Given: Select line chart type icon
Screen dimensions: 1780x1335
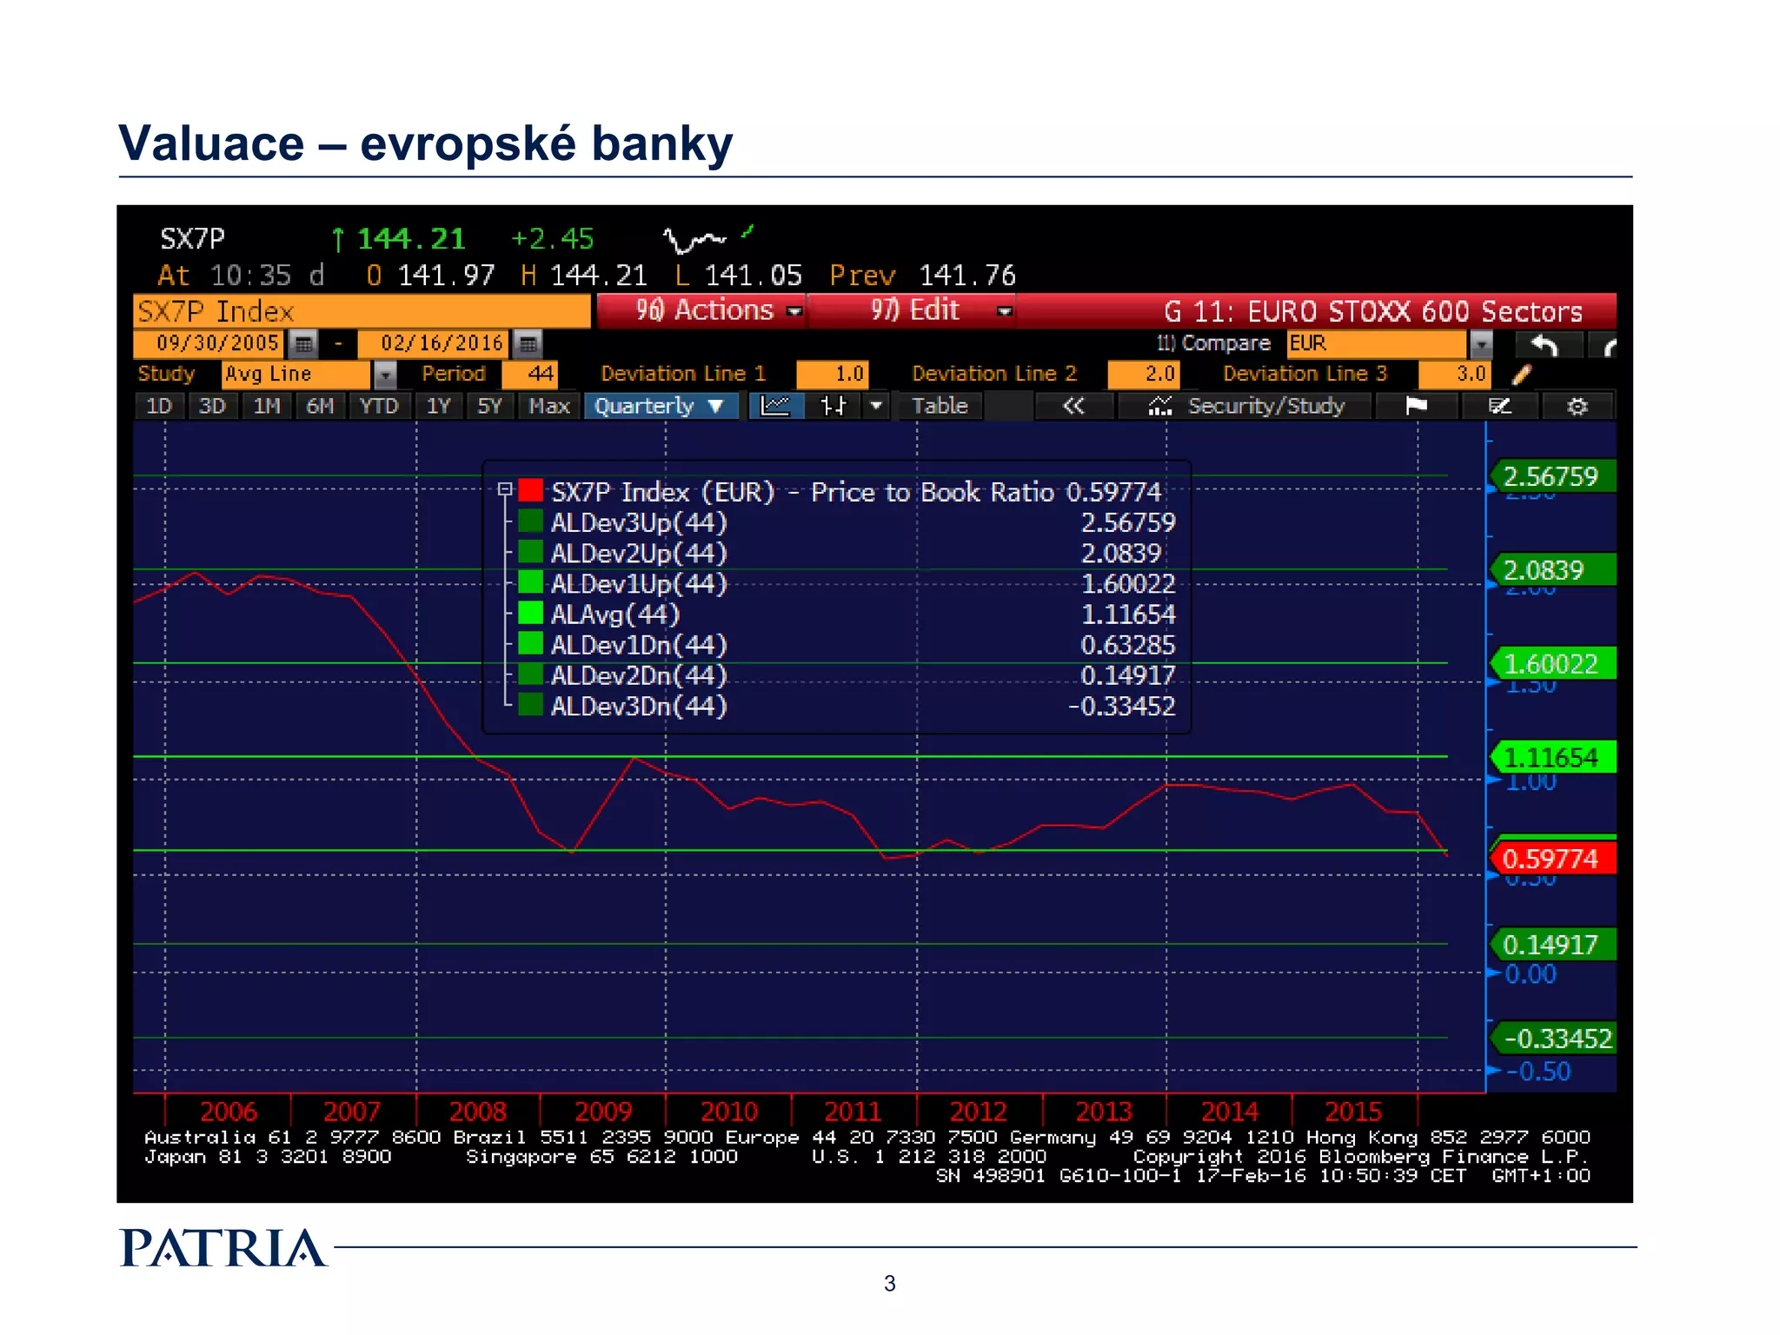Looking at the screenshot, I should [x=774, y=406].
